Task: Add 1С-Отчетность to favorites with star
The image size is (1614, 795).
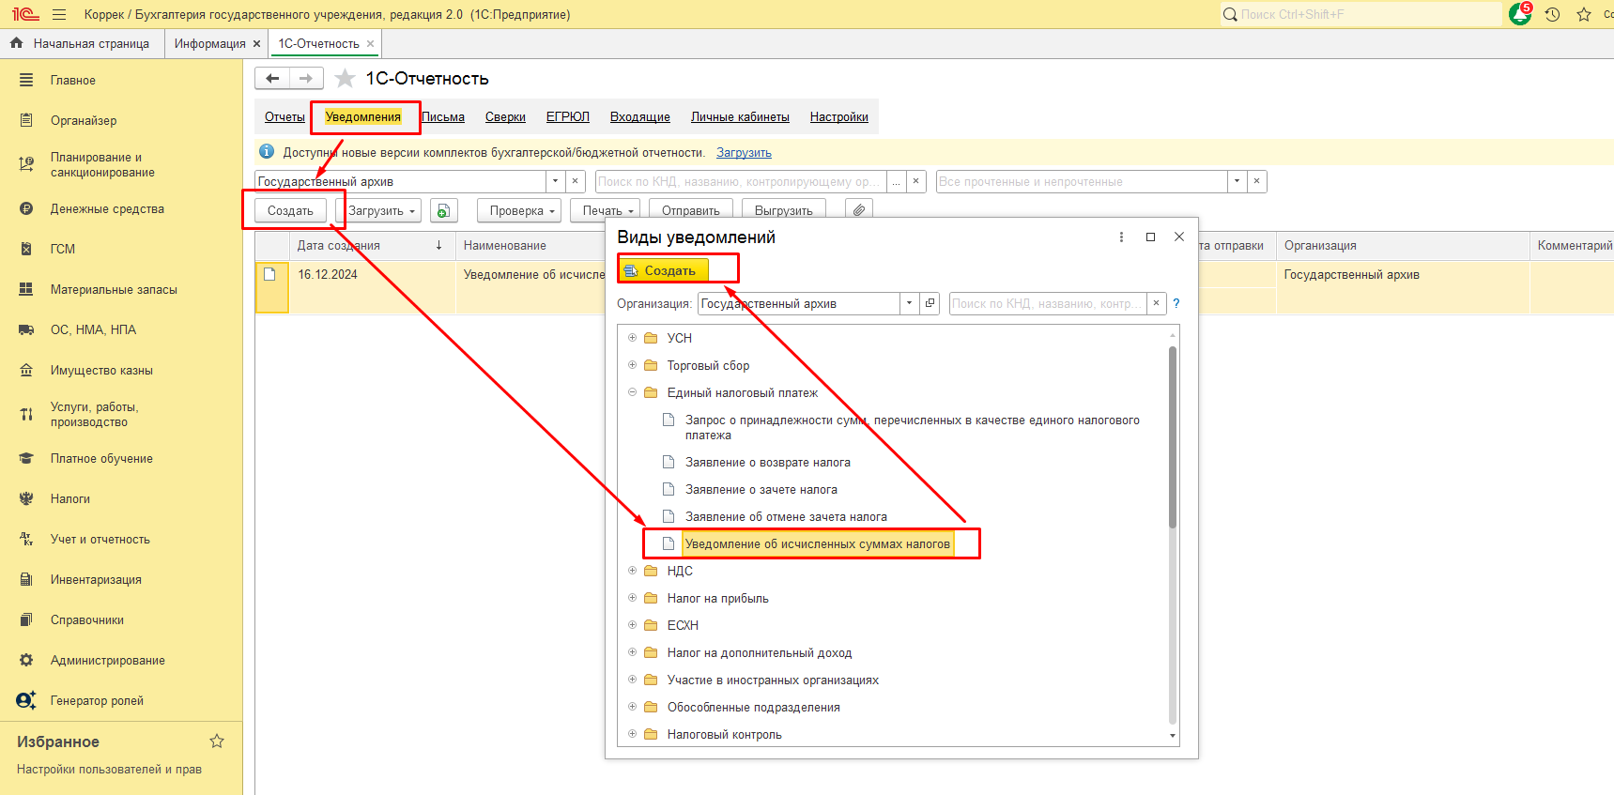Action: click(x=345, y=79)
